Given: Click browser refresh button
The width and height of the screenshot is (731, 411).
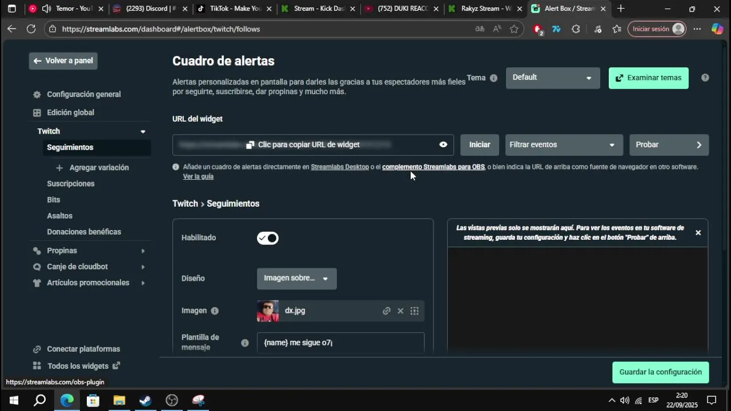Looking at the screenshot, I should [31, 29].
